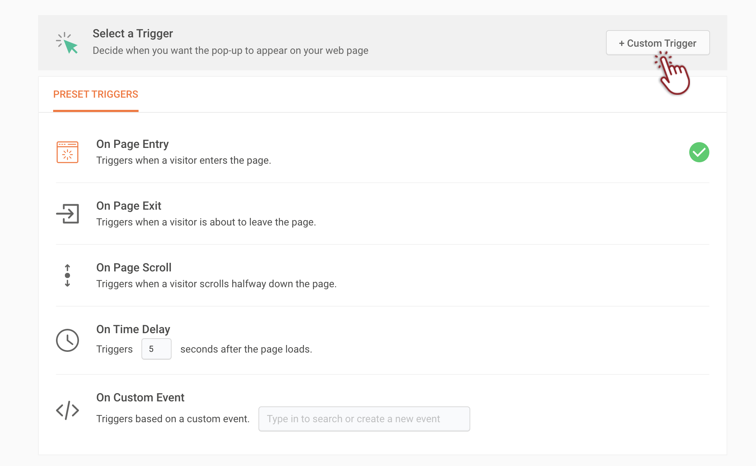Click the Select a Trigger heading
Image resolution: width=756 pixels, height=466 pixels.
coord(132,33)
